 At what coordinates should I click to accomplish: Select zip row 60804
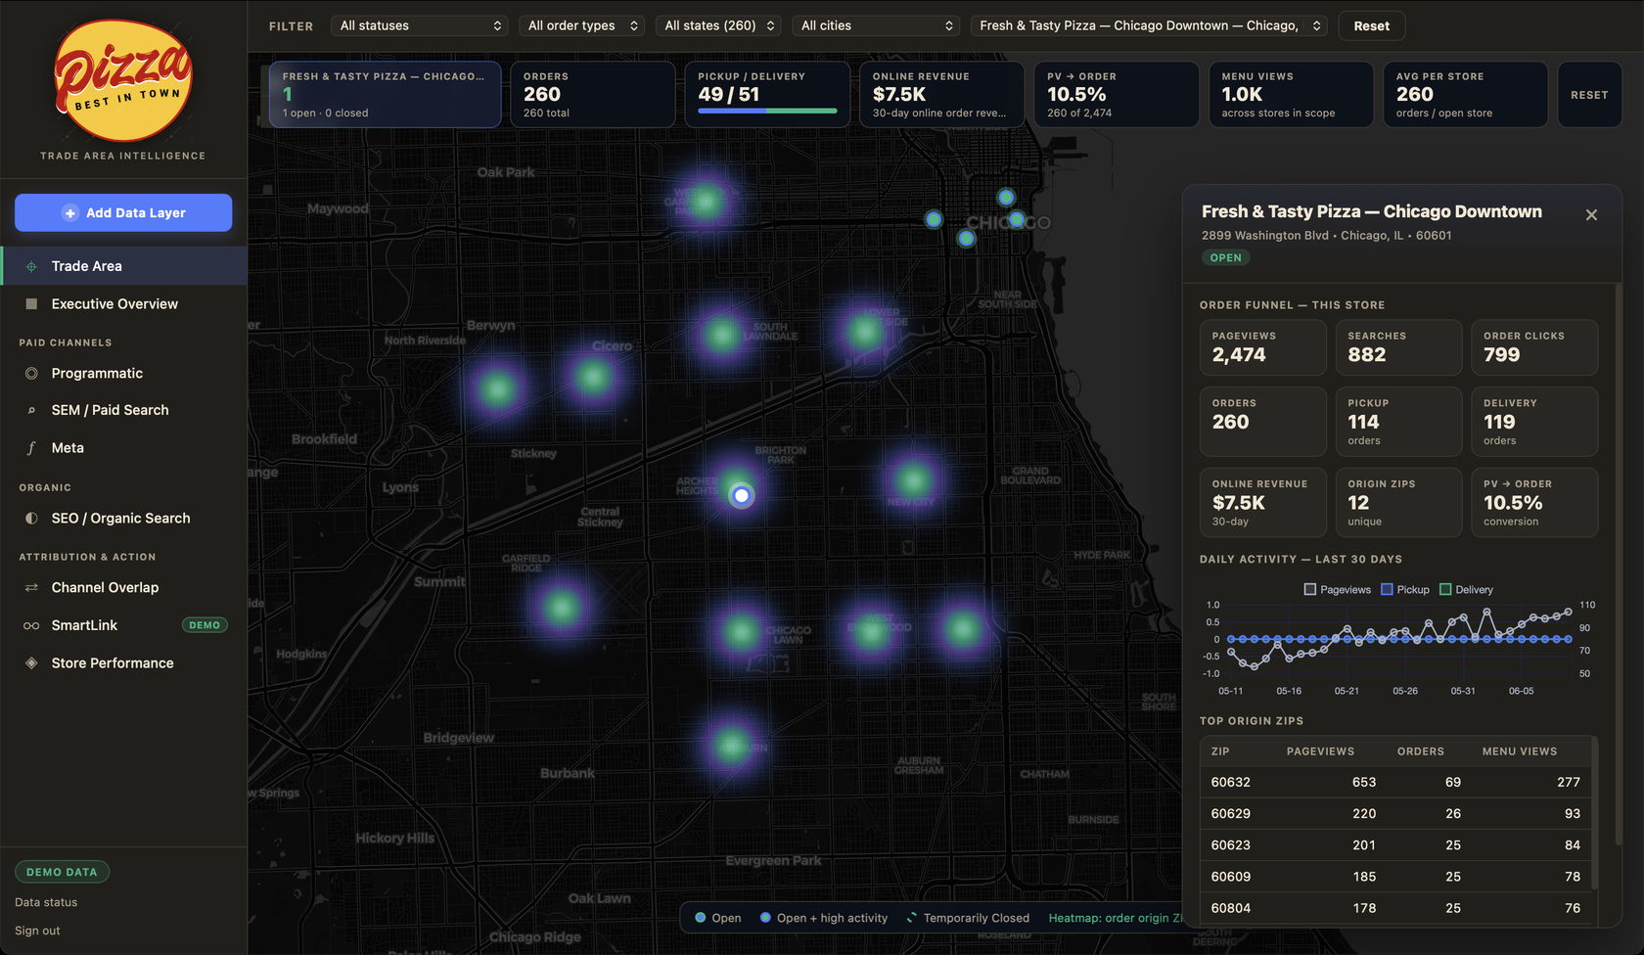point(1395,908)
